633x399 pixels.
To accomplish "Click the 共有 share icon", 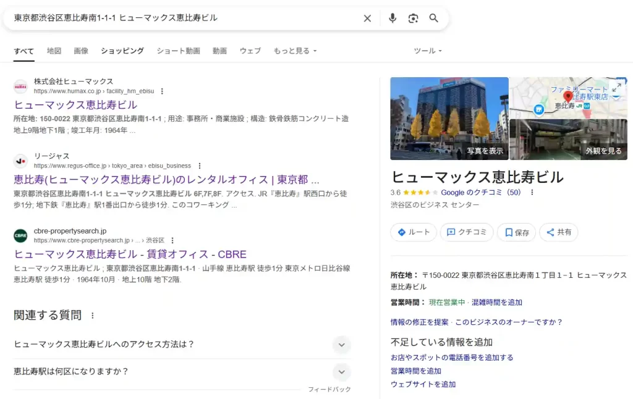I will (558, 232).
